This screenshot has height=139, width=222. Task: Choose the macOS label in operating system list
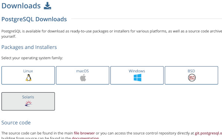(83, 71)
